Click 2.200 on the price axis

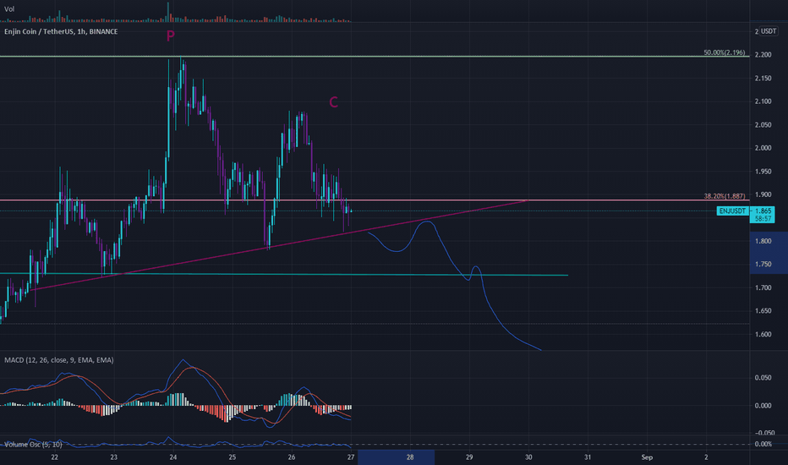(763, 55)
